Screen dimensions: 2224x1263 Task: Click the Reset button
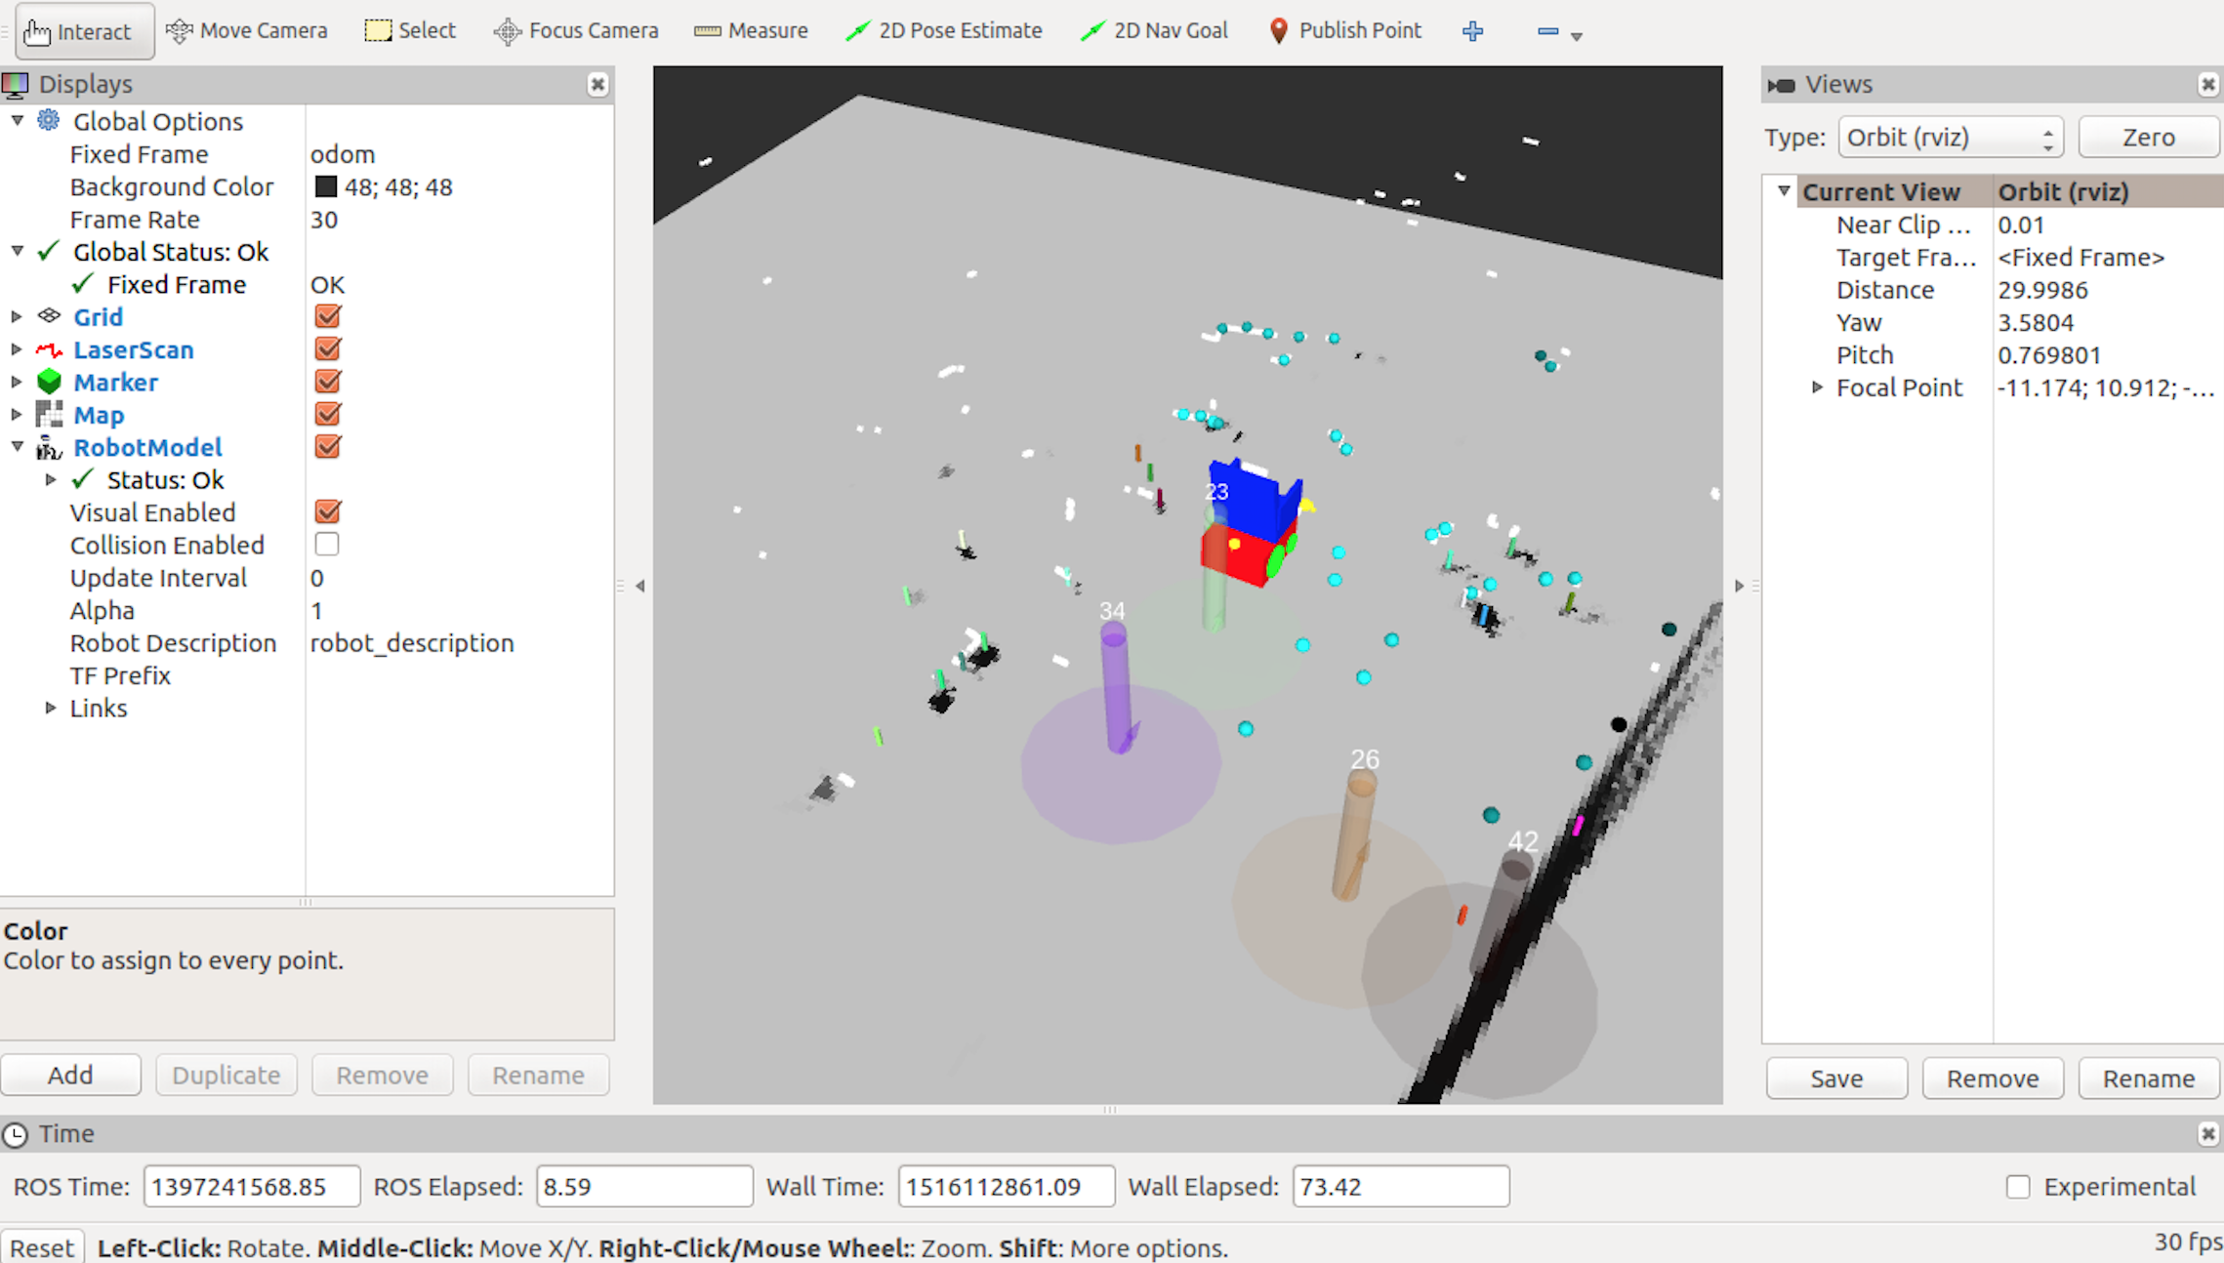click(x=42, y=1247)
